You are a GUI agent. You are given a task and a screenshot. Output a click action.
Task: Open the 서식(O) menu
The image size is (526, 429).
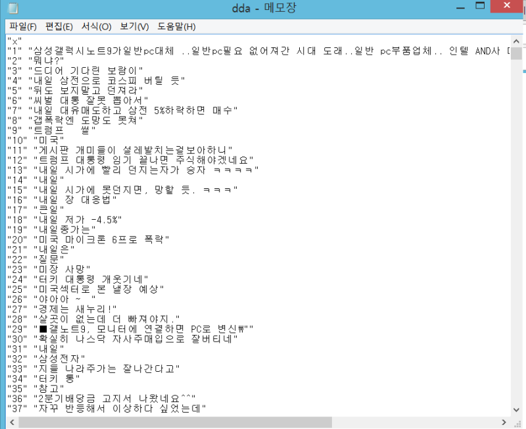point(96,26)
